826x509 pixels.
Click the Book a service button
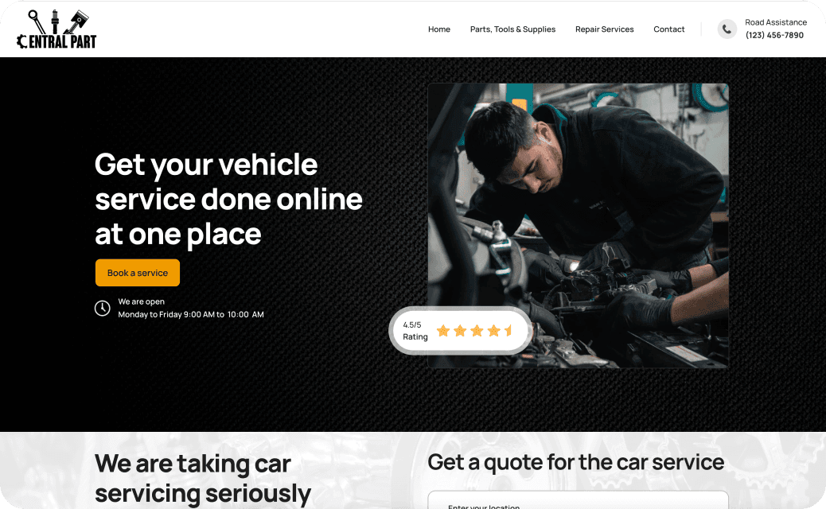pyautogui.click(x=138, y=273)
